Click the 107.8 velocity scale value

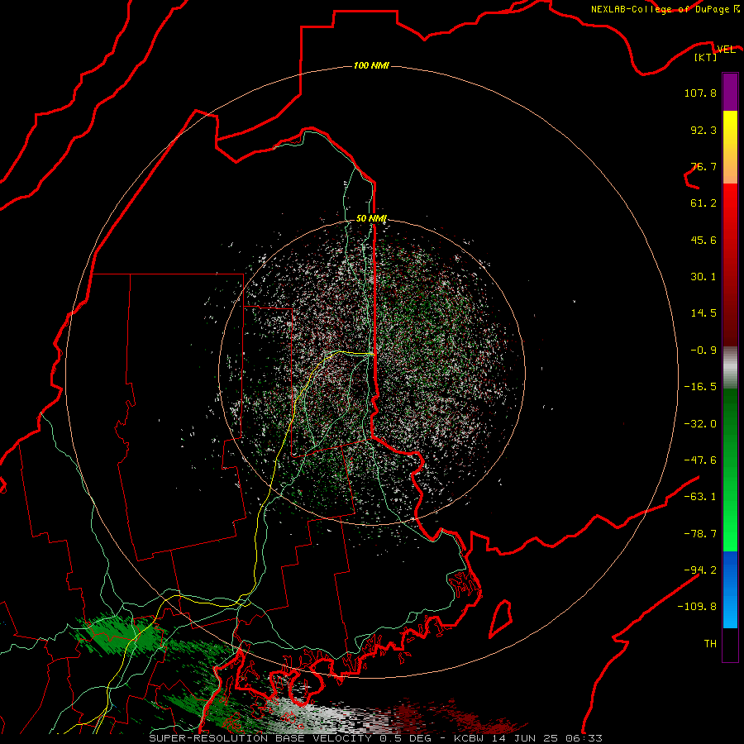click(700, 93)
